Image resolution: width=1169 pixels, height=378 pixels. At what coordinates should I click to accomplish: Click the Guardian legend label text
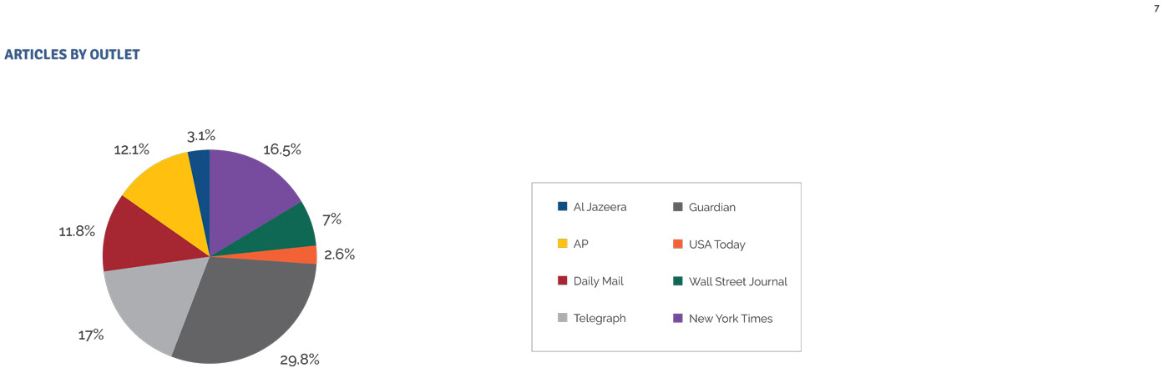[712, 207]
